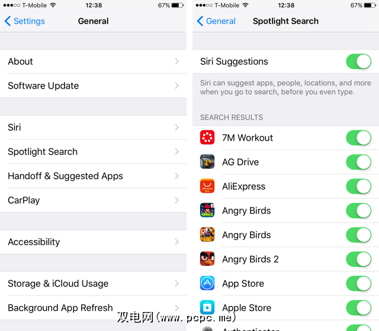Select the Software Update row
The height and width of the screenshot is (331, 379).
94,86
